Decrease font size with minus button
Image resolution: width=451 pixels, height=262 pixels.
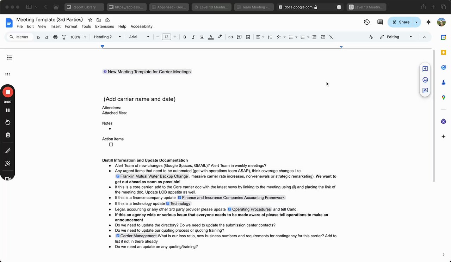pos(157,37)
